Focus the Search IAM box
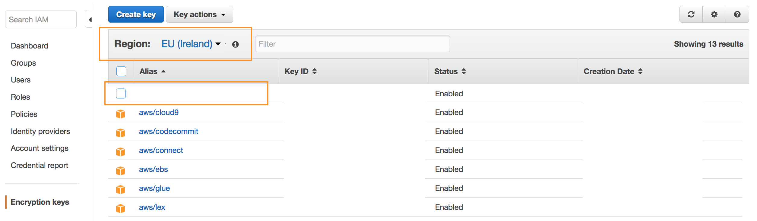This screenshot has height=221, width=757. point(41,19)
